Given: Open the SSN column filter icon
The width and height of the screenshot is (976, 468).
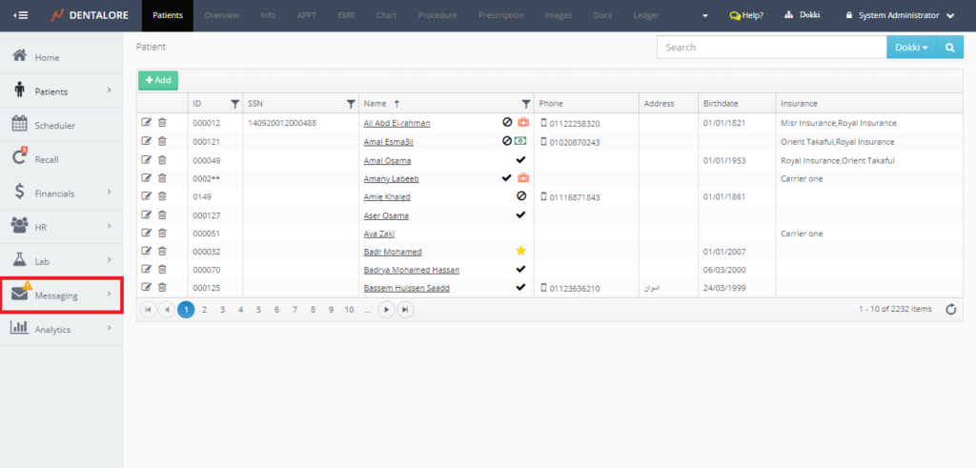Looking at the screenshot, I should (x=350, y=103).
